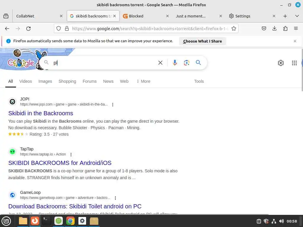
Task: Open the Firefox hamburger application menu
Action: [296, 29]
